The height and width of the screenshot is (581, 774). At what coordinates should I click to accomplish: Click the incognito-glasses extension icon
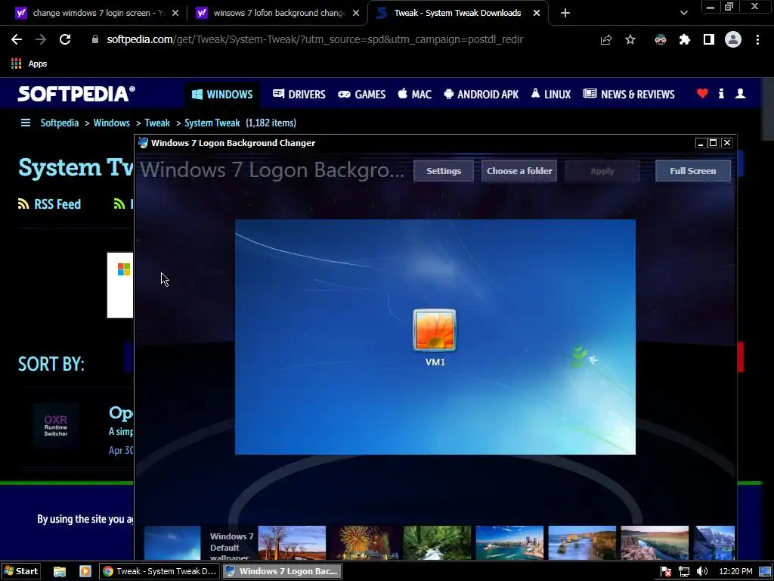tap(660, 39)
